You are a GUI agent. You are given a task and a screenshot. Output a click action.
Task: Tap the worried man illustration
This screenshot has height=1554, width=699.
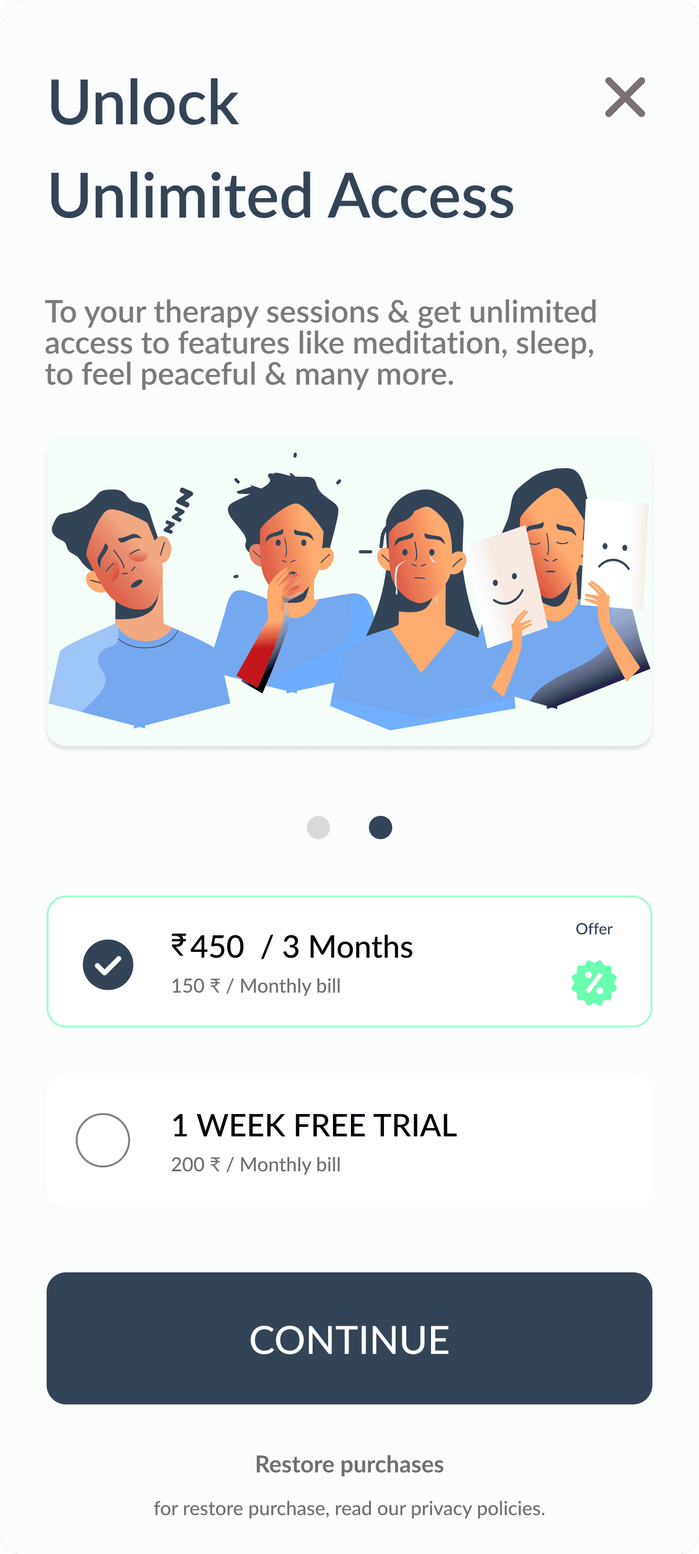289,579
